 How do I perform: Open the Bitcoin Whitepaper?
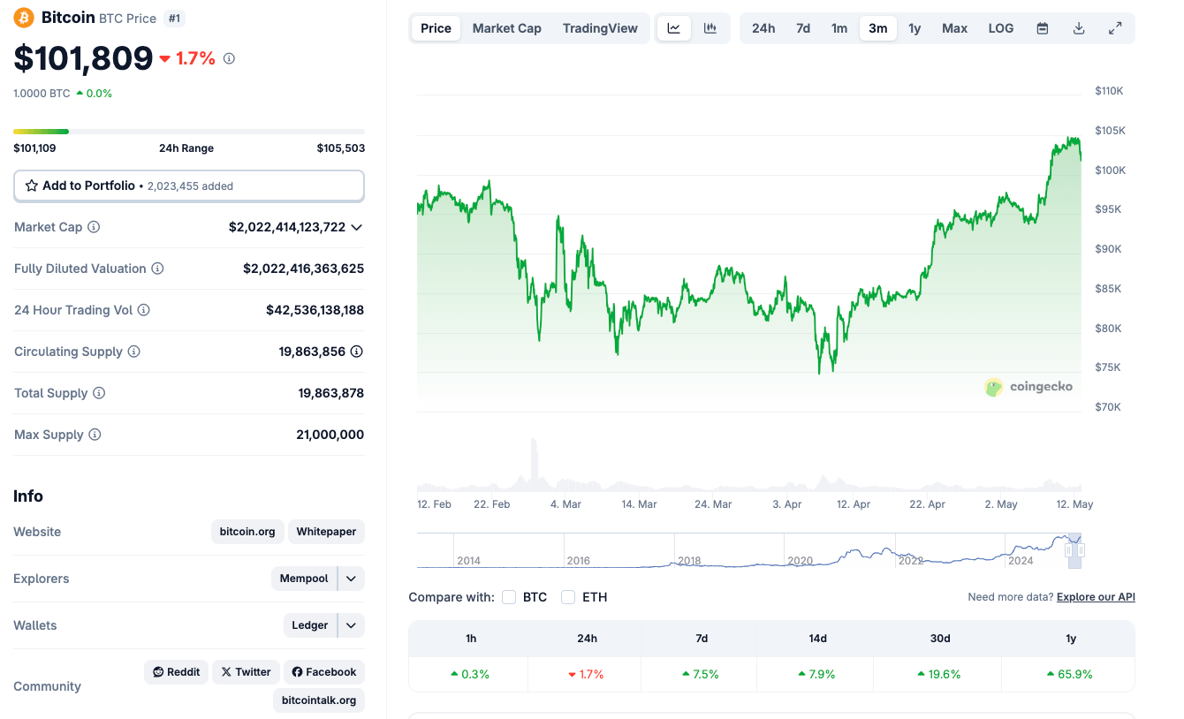326,532
